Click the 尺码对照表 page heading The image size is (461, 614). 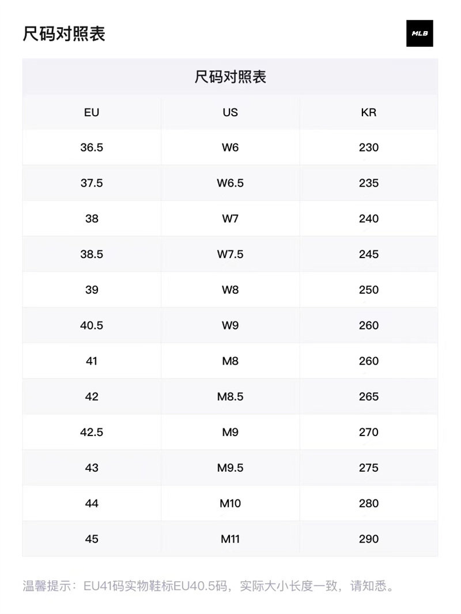point(64,33)
